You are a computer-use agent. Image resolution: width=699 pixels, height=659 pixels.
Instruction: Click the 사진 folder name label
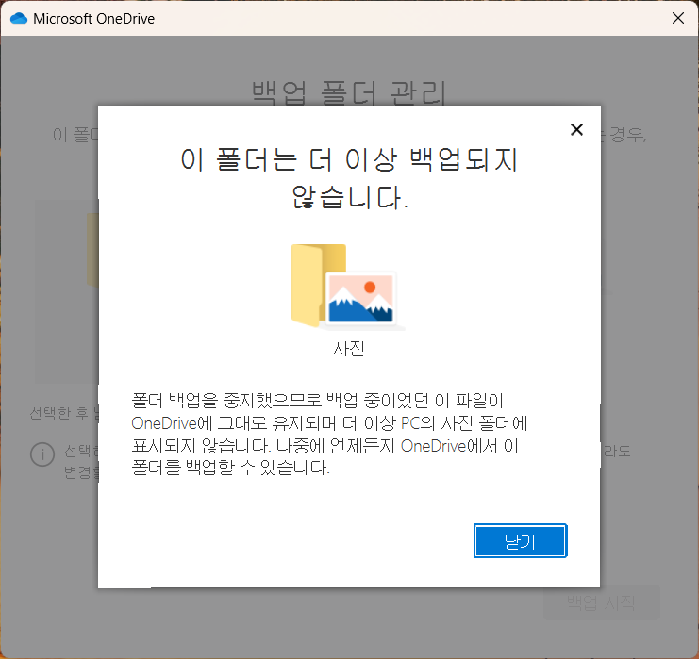click(349, 349)
